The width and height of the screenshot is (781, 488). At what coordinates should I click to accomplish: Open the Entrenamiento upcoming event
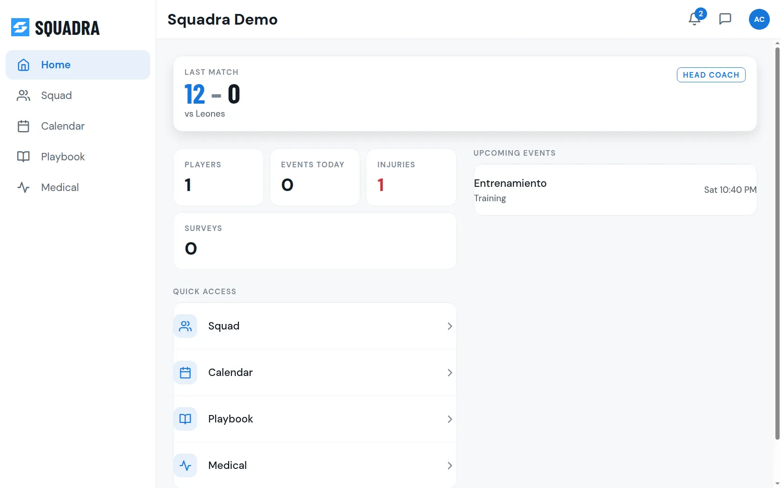615,190
